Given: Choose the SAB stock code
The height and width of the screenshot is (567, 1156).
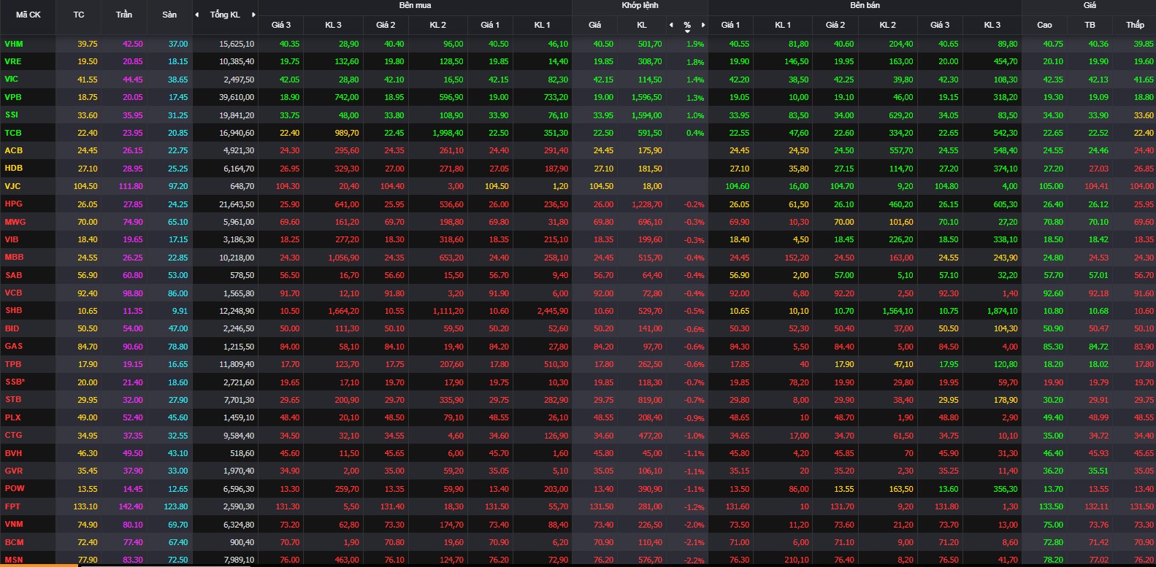Looking at the screenshot, I should pyautogui.click(x=13, y=275).
